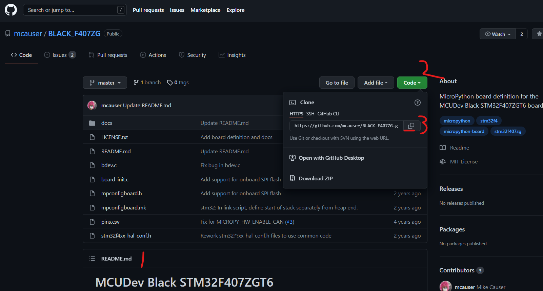Open the repository Pull requests tab
This screenshot has width=543, height=291.
tap(108, 55)
